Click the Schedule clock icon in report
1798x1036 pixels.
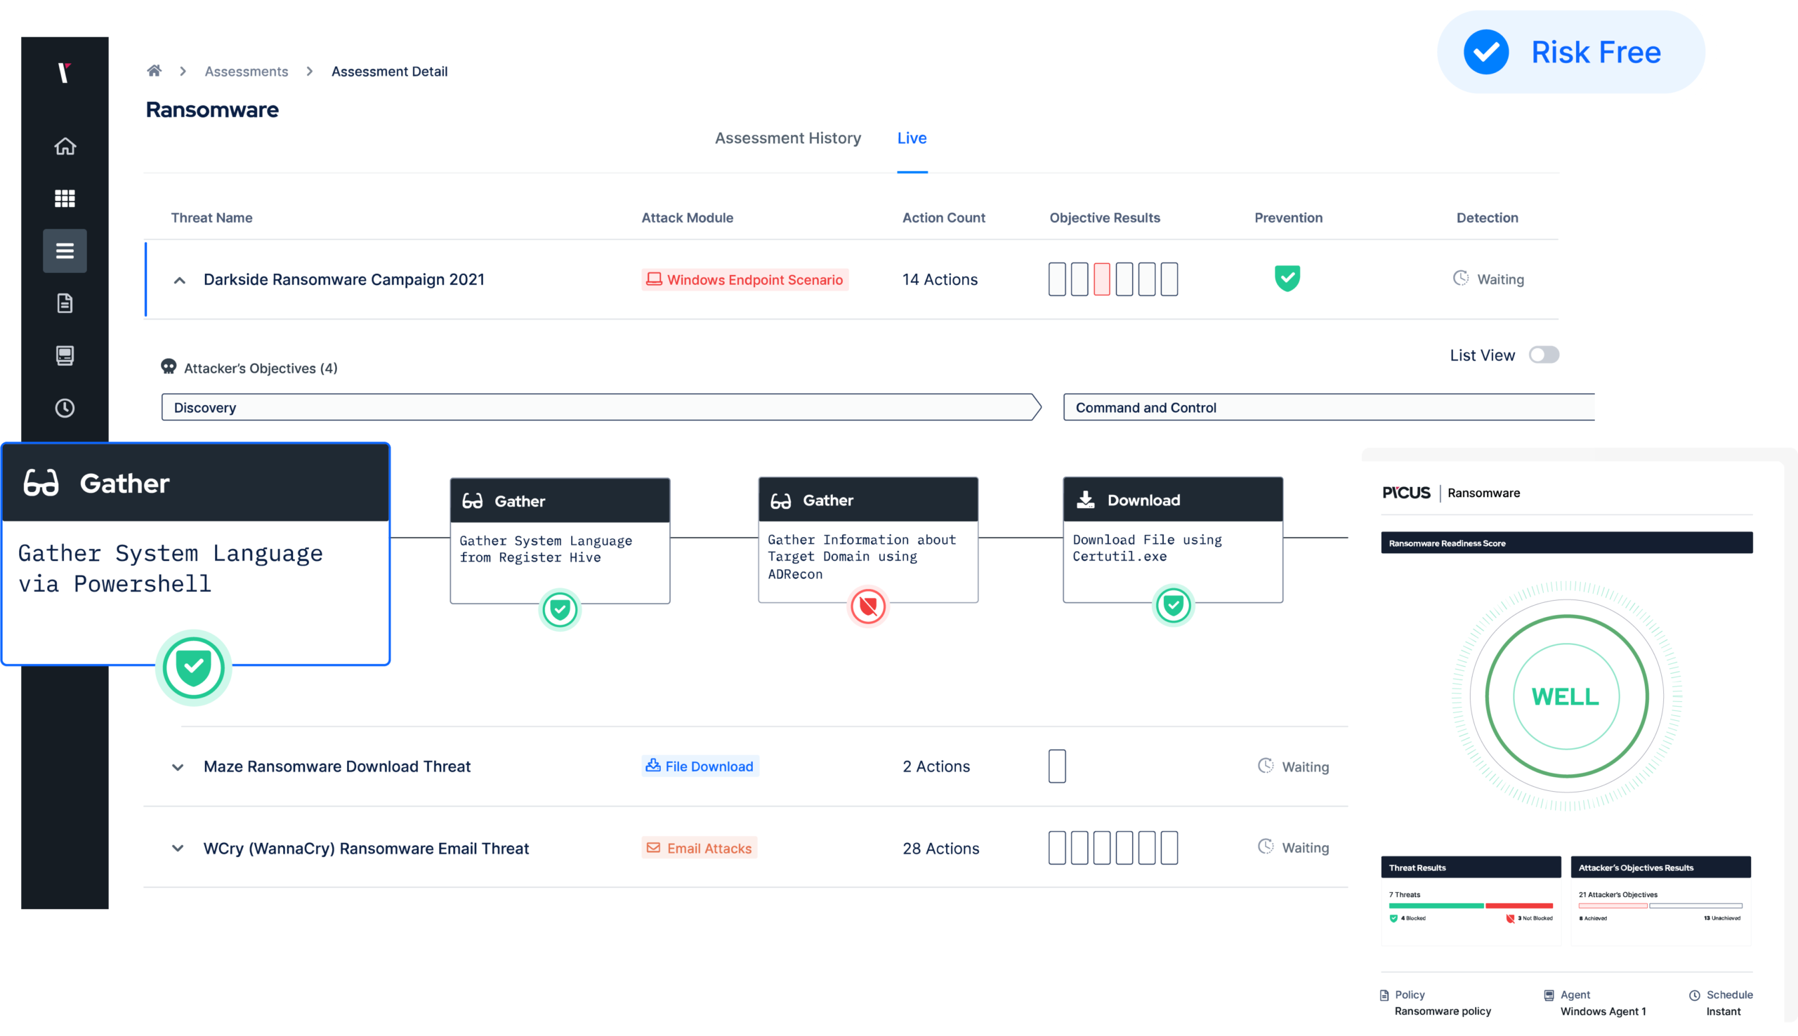pyautogui.click(x=1695, y=995)
